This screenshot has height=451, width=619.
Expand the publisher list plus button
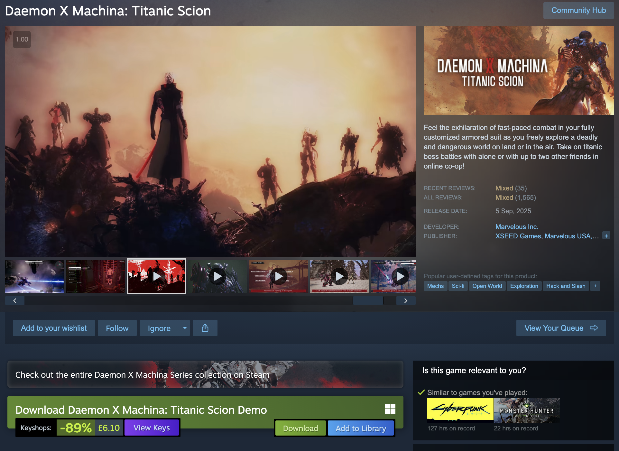tap(606, 236)
